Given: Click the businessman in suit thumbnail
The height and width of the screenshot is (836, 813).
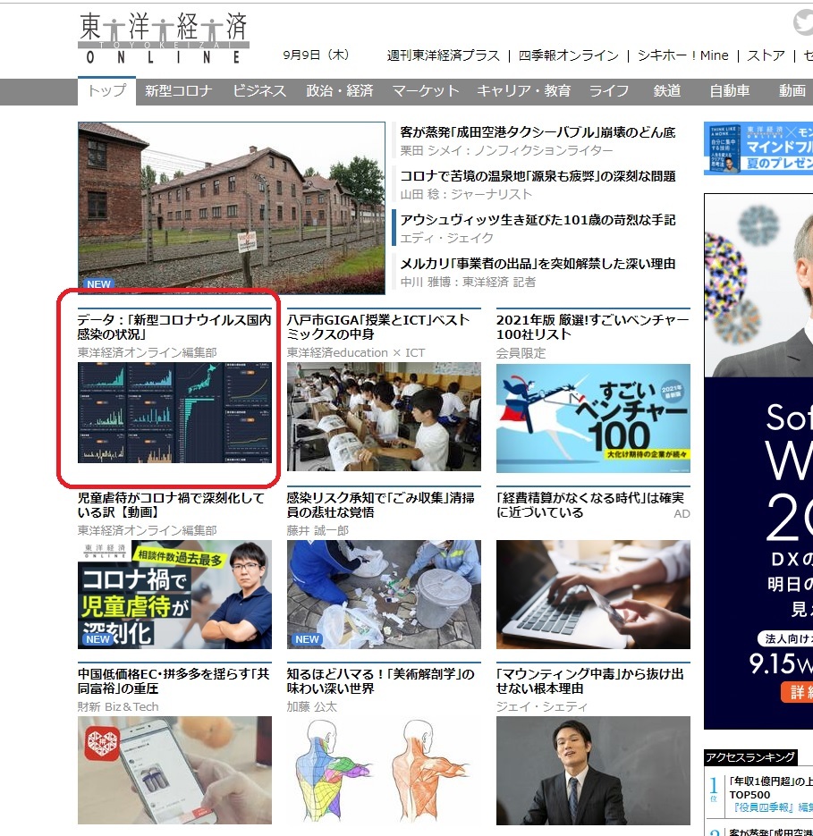Looking at the screenshot, I should point(593,771).
